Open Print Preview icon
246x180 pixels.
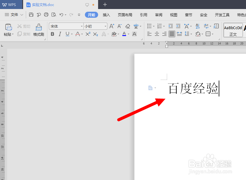[x=54, y=15]
